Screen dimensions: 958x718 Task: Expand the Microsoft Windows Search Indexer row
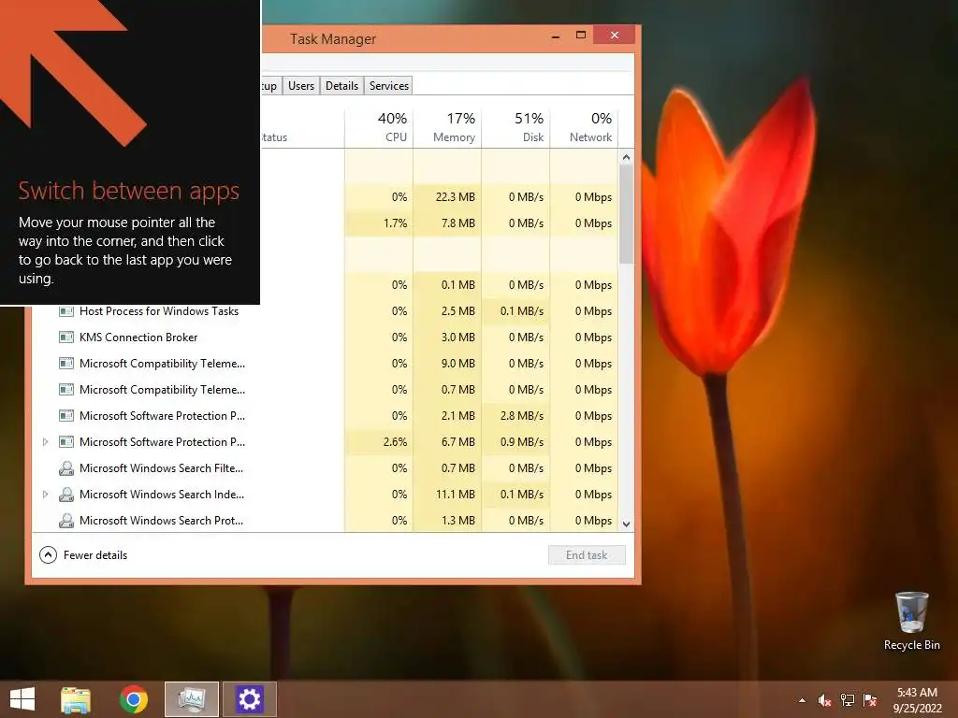pos(45,495)
